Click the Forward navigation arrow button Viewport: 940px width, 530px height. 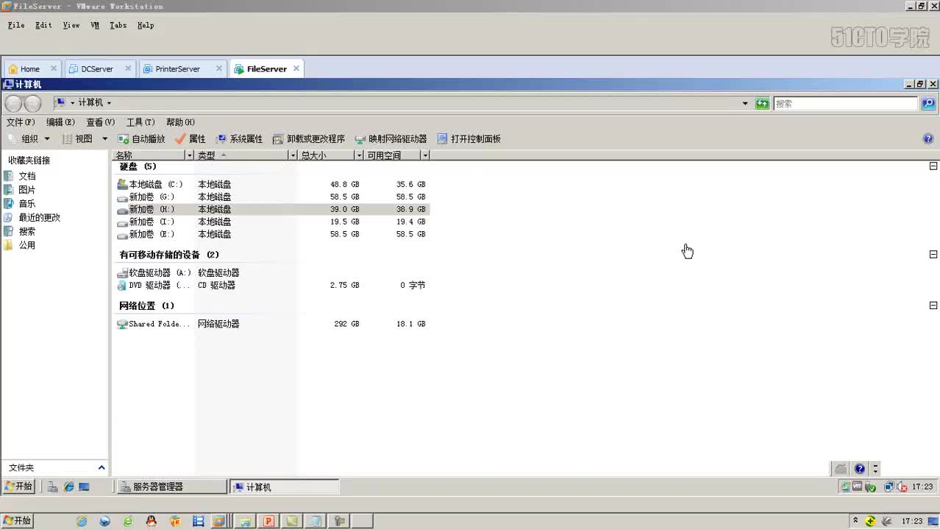(x=32, y=104)
